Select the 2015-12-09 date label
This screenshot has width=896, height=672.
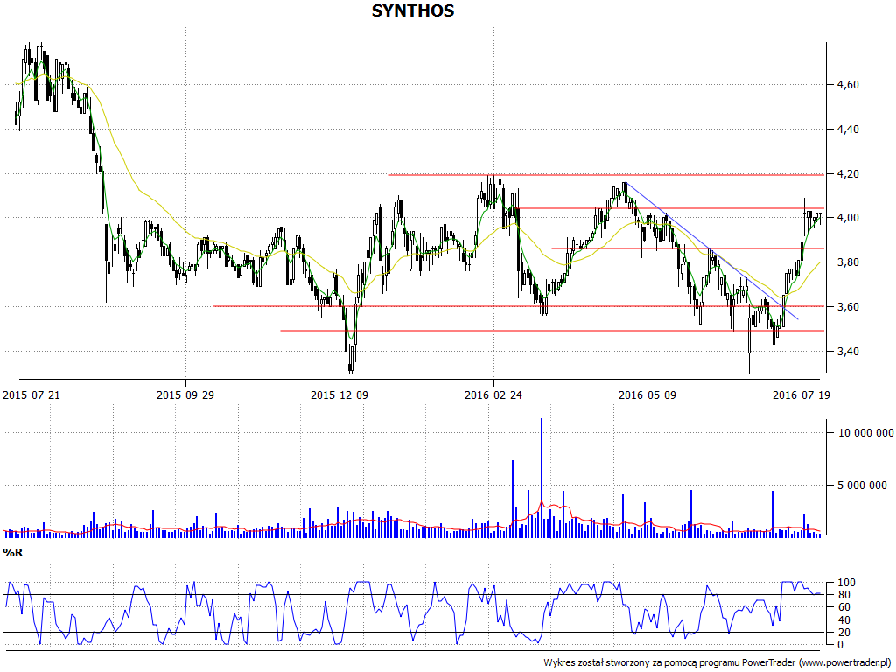[339, 395]
